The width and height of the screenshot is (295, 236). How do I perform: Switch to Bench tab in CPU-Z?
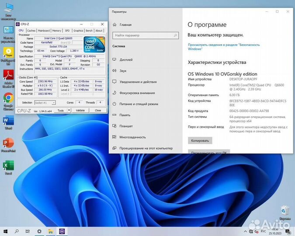pyautogui.click(x=89, y=31)
